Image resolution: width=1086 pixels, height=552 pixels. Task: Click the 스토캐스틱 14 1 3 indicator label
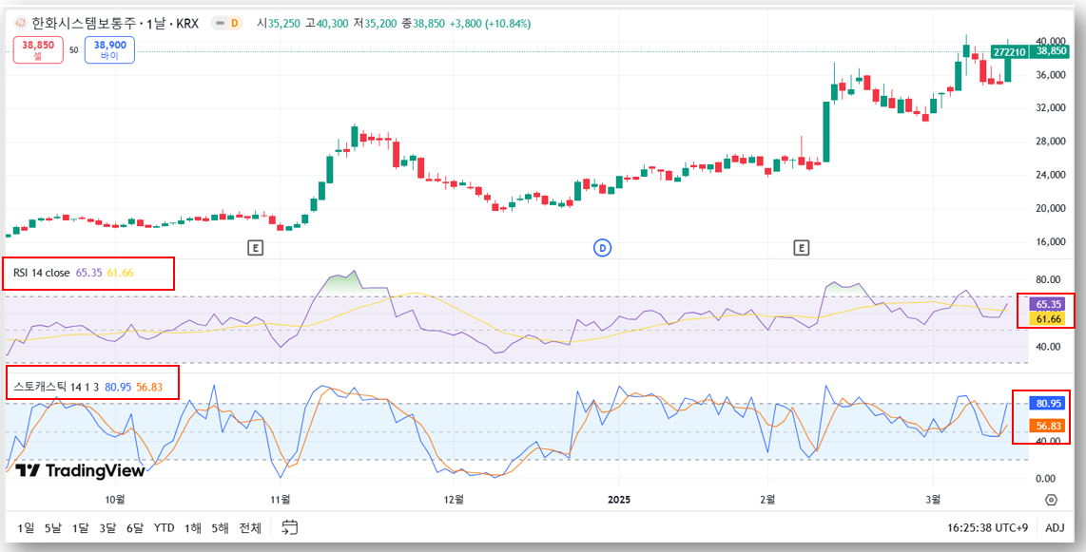coord(56,387)
